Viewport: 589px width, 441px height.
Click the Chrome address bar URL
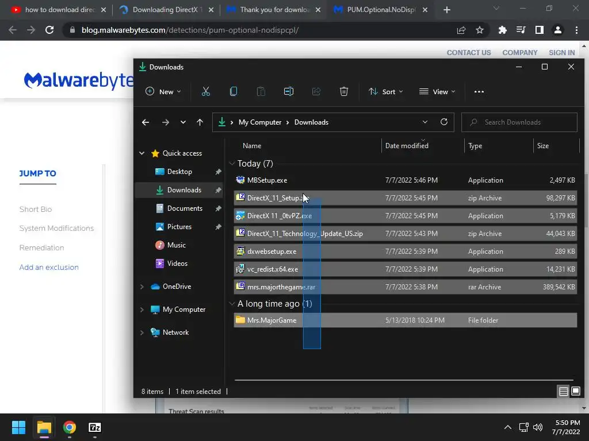pyautogui.click(x=190, y=30)
